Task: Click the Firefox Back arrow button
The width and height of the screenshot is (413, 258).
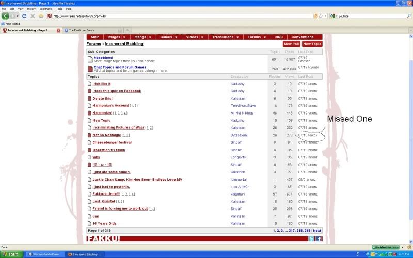Action: tap(5, 16)
